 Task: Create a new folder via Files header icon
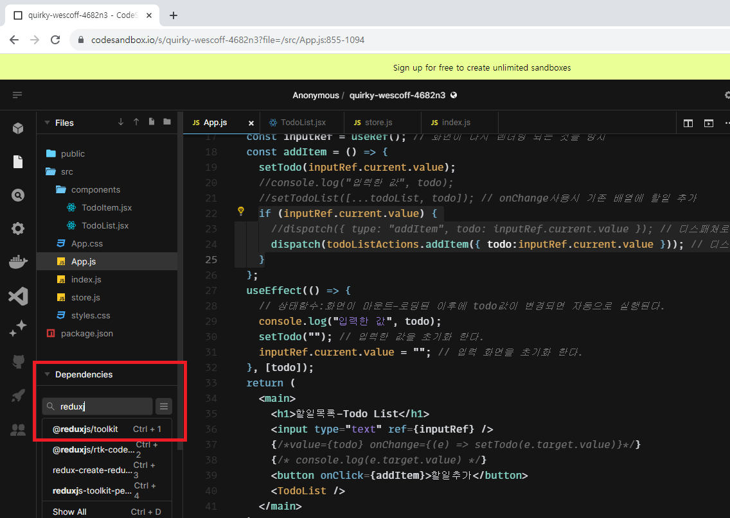[167, 122]
